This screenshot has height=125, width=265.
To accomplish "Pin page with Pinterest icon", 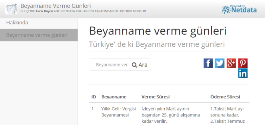I will pyautogui.click(x=243, y=63).
